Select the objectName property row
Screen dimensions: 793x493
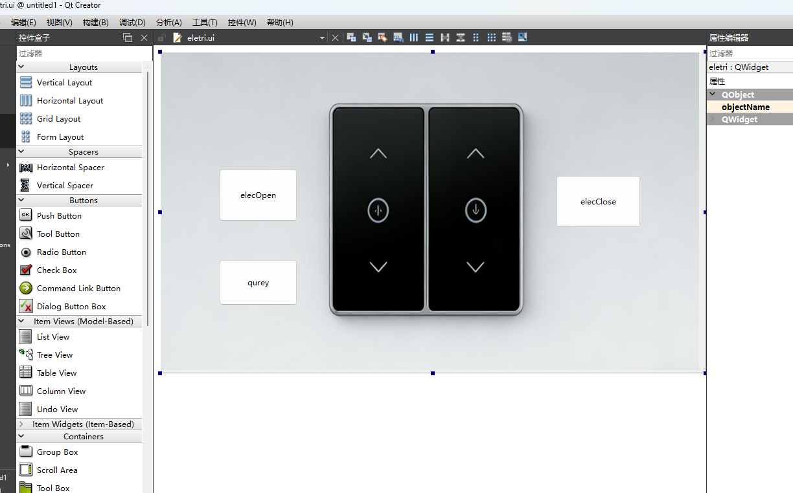[x=750, y=107]
